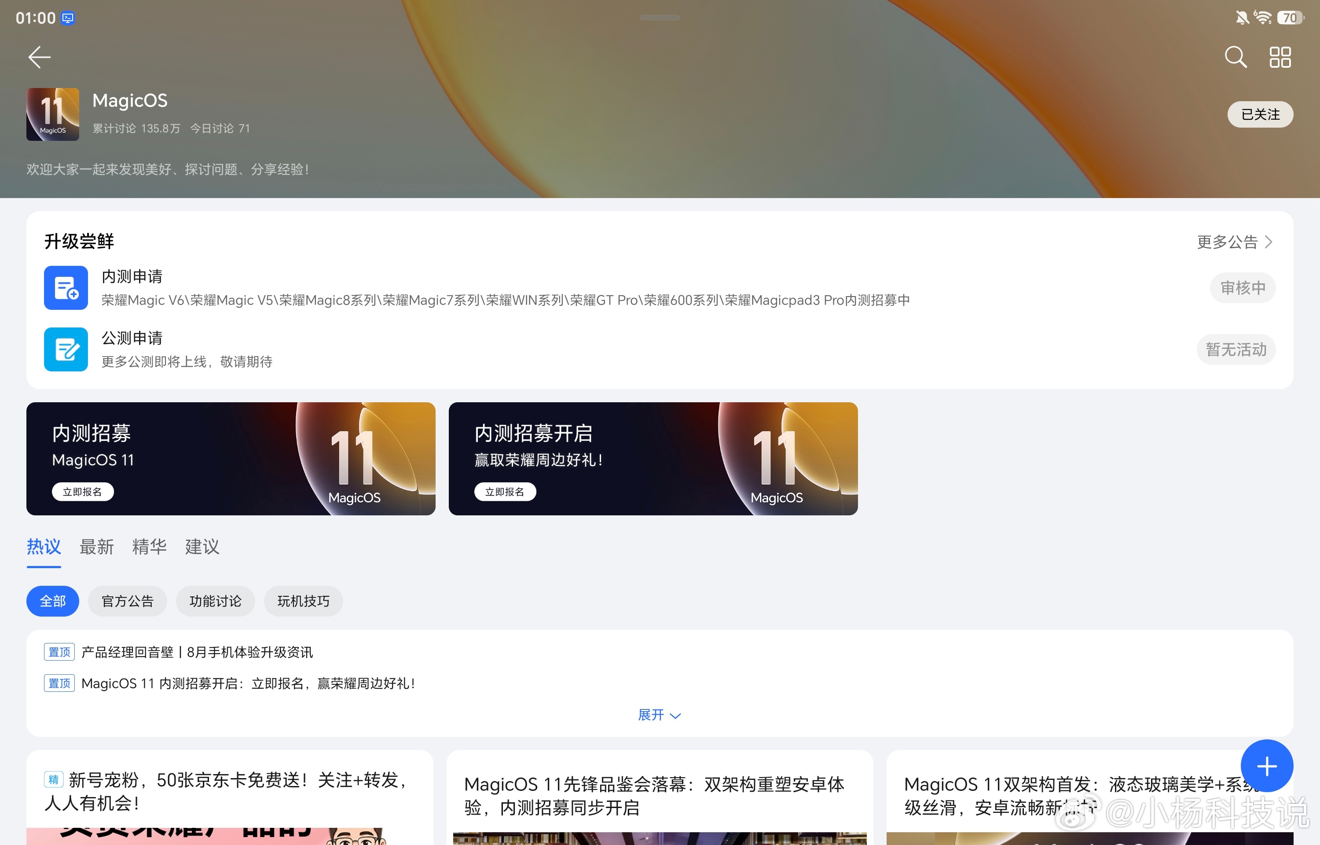This screenshot has width=1320, height=845.
Task: Filter posts by 功能讨论
Action: coord(216,601)
